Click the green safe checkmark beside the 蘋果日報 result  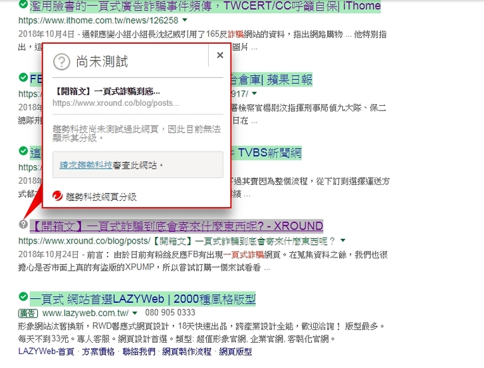click(23, 77)
